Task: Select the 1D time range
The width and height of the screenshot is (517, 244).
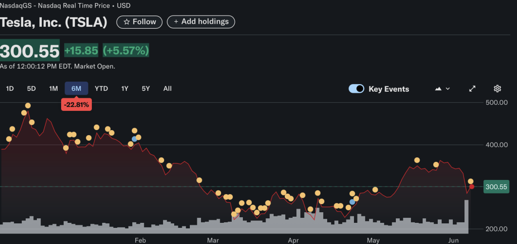Action: [x=10, y=89]
